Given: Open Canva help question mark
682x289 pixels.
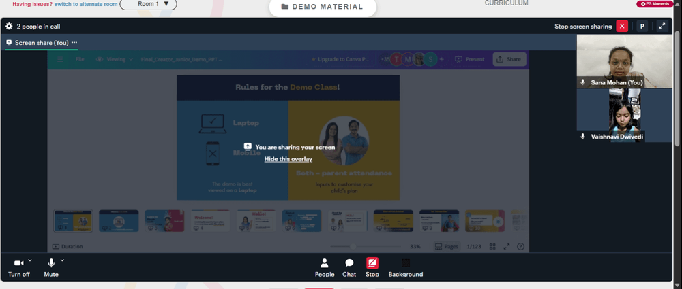Looking at the screenshot, I should pyautogui.click(x=520, y=246).
